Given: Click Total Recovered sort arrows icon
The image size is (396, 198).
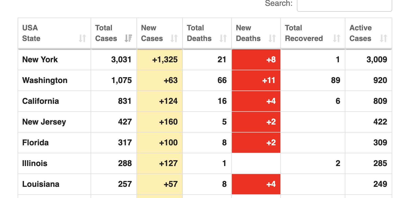Looking at the screenshot, I should click(337, 39).
